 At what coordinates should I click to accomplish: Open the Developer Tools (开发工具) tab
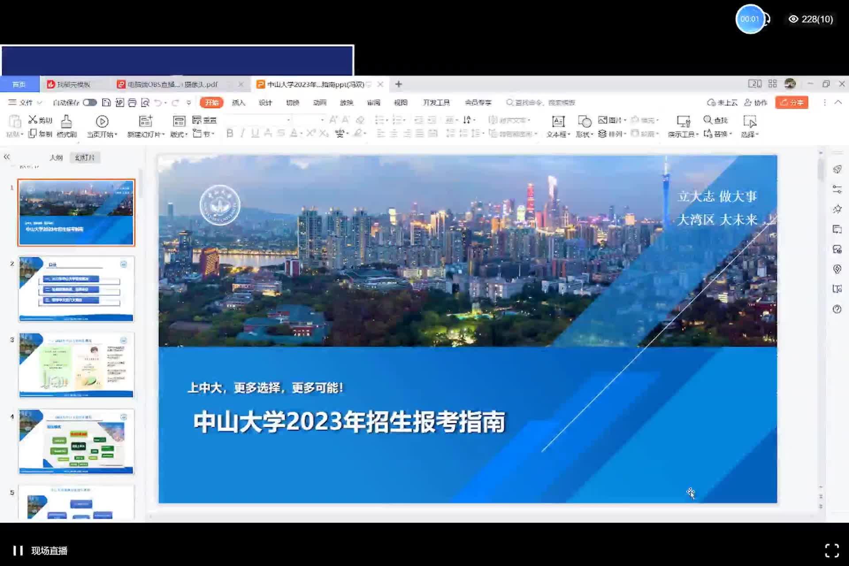(x=436, y=103)
